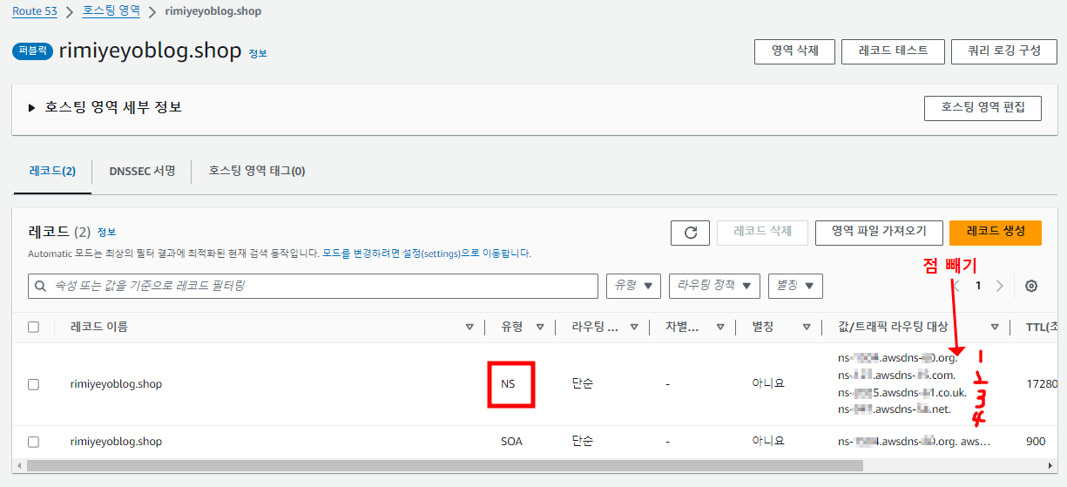
Task: Open the type filter dropdown
Action: [x=633, y=286]
